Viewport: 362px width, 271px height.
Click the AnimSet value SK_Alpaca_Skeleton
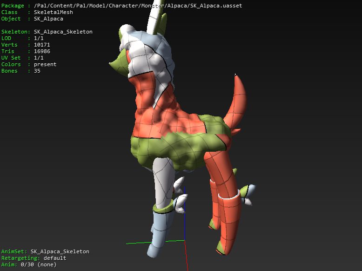(60, 251)
